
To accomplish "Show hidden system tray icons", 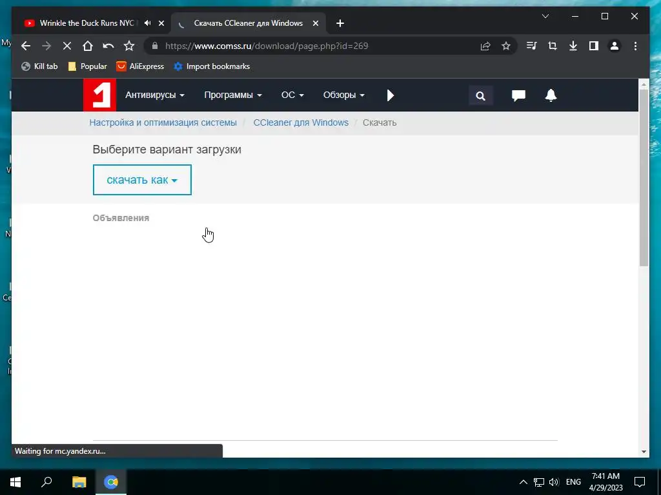I will 523,482.
